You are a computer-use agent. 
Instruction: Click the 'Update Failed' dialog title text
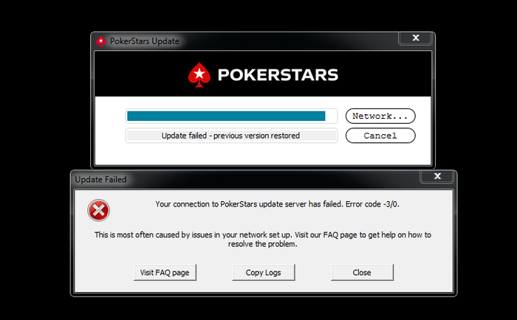click(101, 179)
